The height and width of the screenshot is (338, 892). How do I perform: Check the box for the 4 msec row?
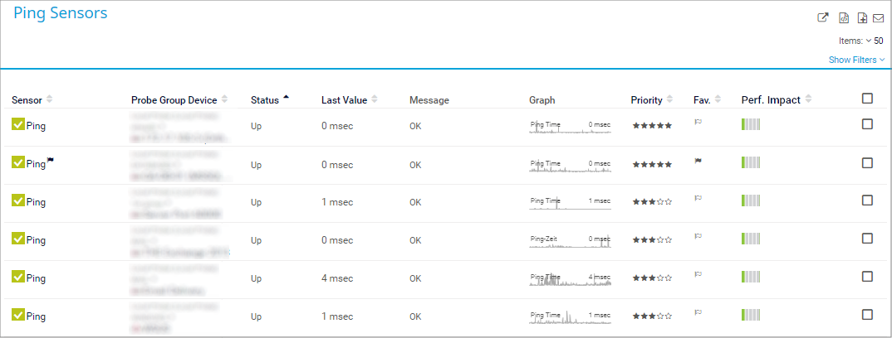pyautogui.click(x=867, y=277)
